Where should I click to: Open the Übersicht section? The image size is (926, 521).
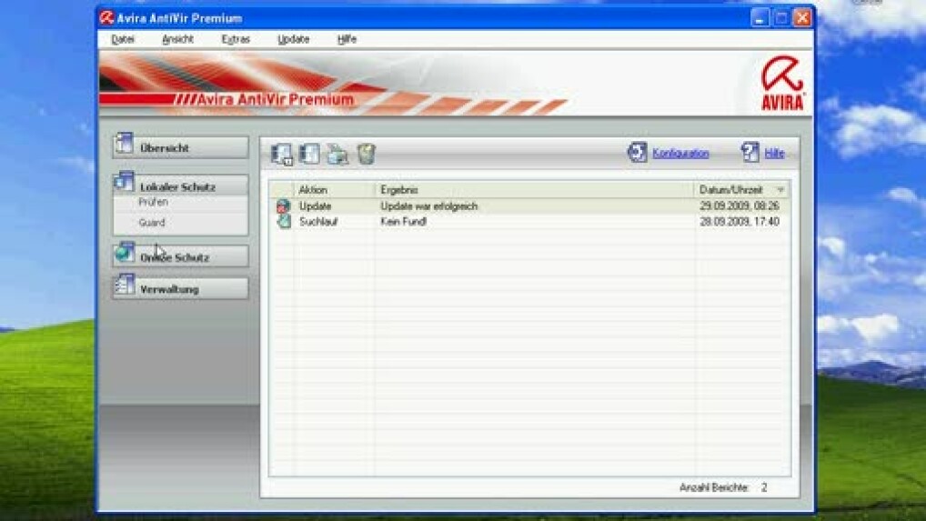180,147
